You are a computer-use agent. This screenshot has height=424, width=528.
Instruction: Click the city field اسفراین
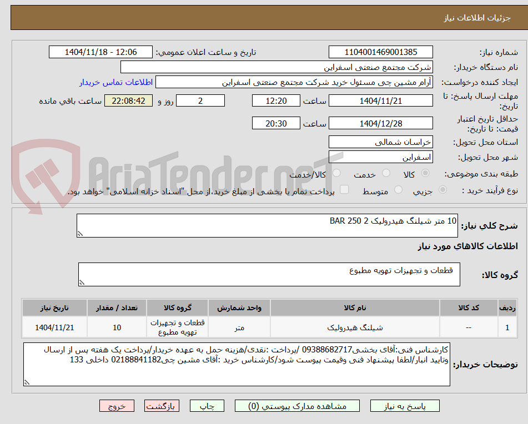(x=380, y=157)
